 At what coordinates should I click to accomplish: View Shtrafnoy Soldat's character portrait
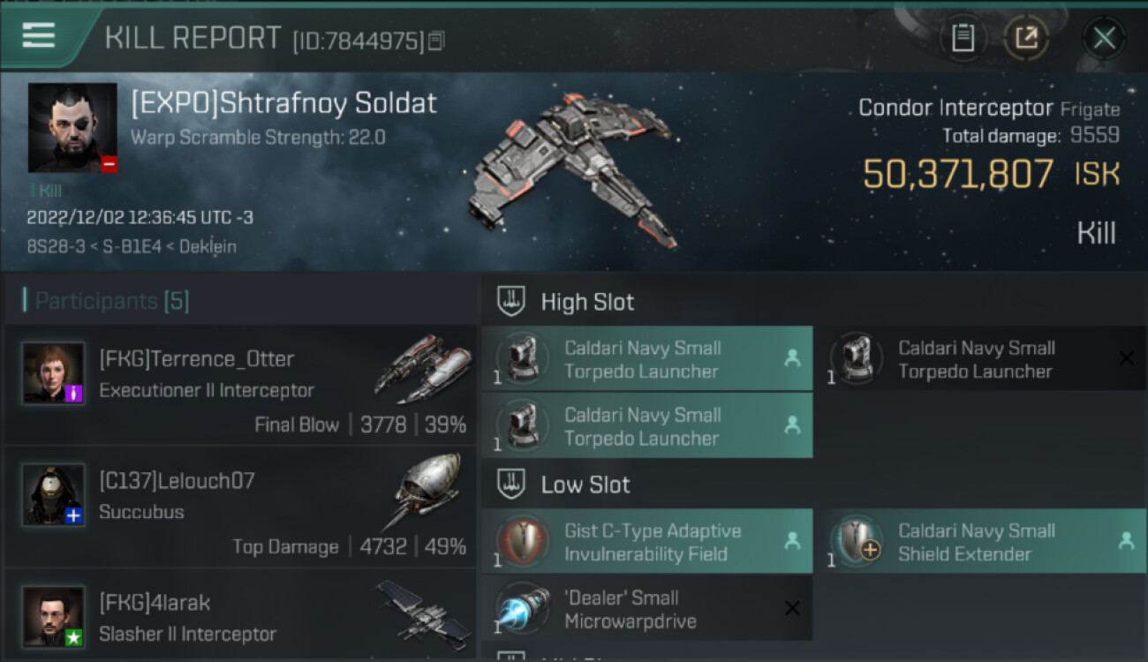[x=72, y=128]
